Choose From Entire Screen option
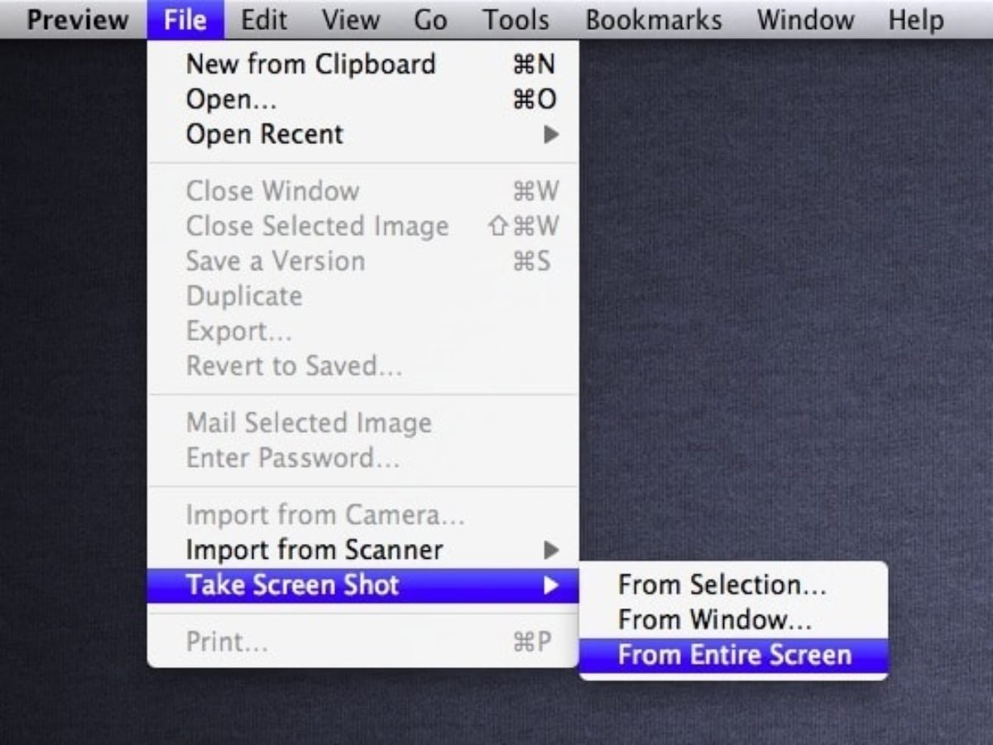The image size is (993, 745). [733, 655]
